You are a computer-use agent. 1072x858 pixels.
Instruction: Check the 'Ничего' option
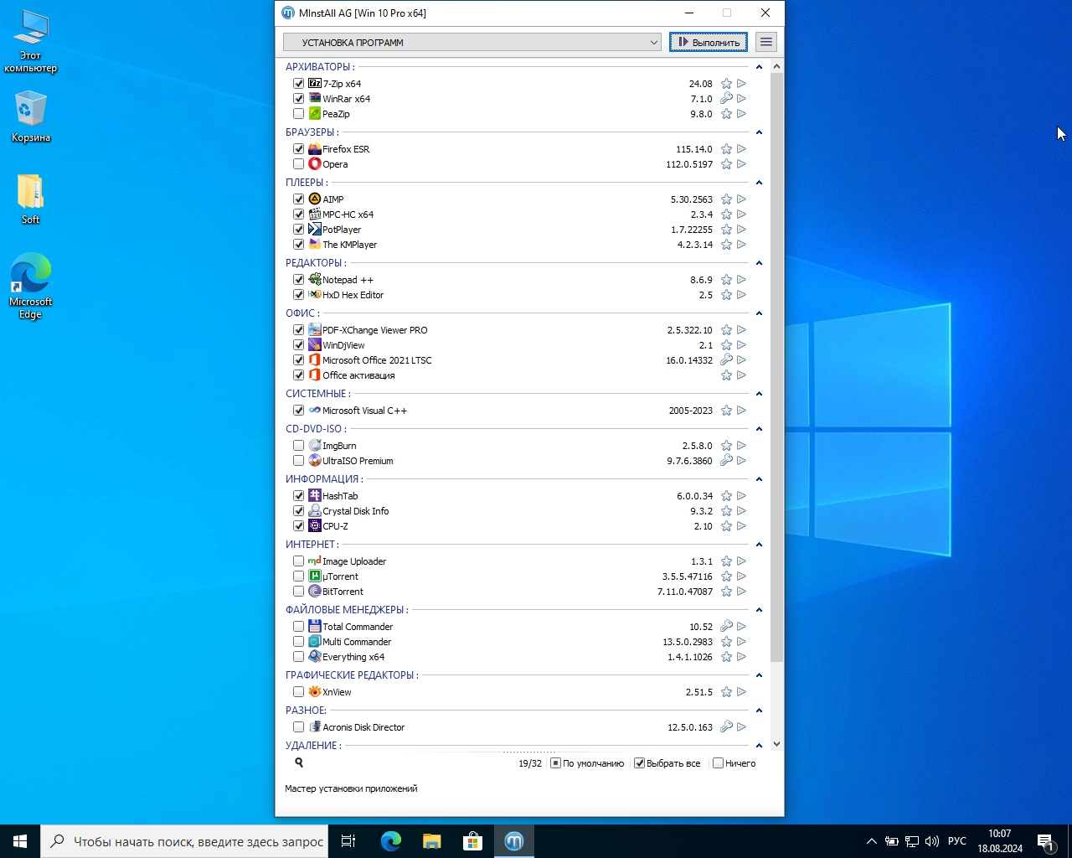click(x=718, y=763)
